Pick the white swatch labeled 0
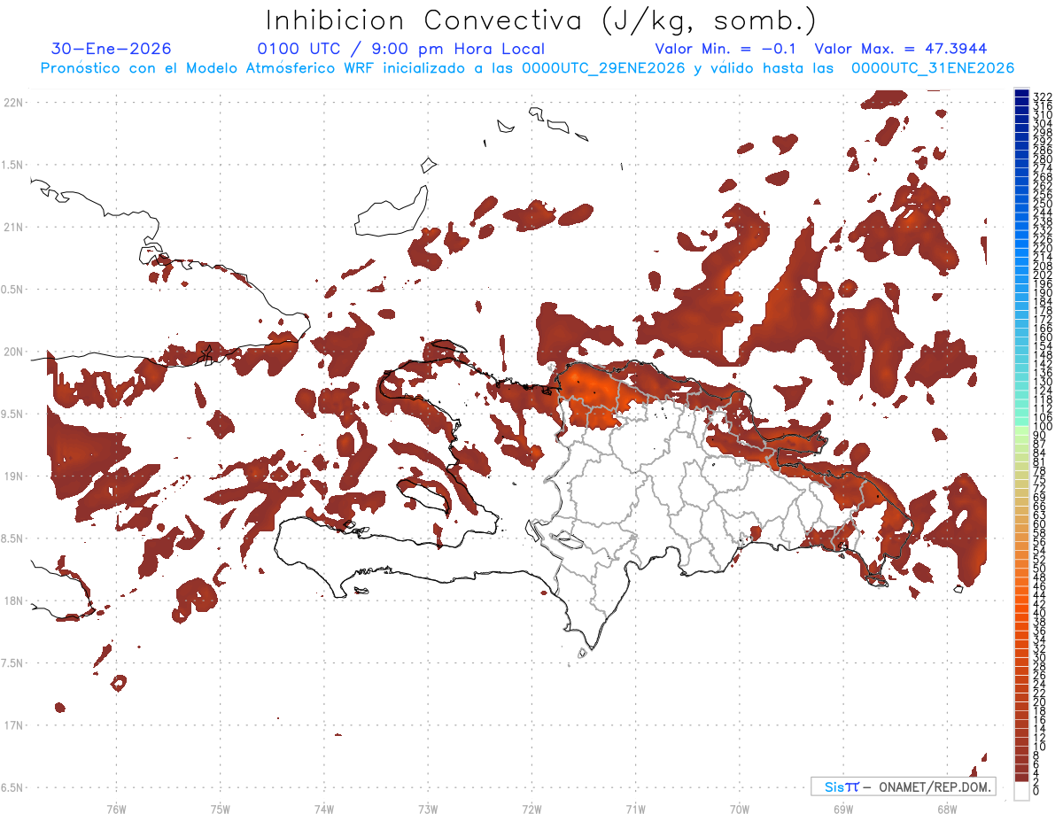The width and height of the screenshot is (1063, 821). click(1021, 791)
